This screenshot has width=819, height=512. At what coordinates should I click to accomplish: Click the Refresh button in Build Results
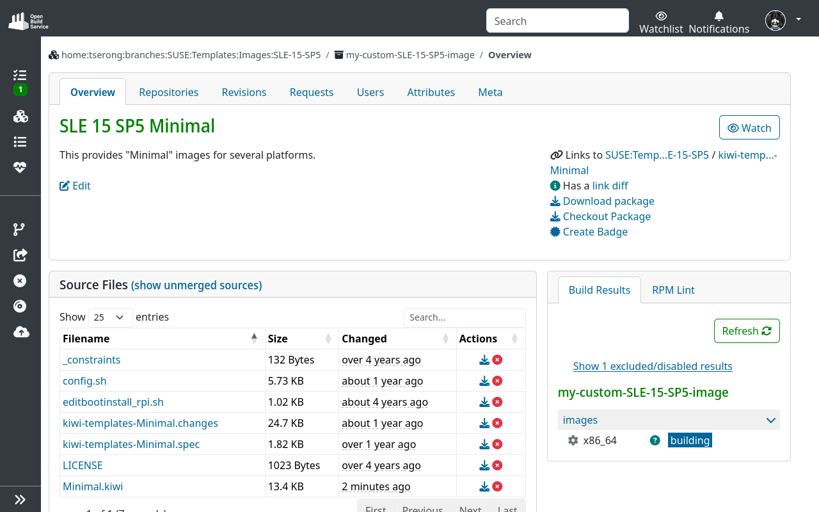click(x=747, y=331)
